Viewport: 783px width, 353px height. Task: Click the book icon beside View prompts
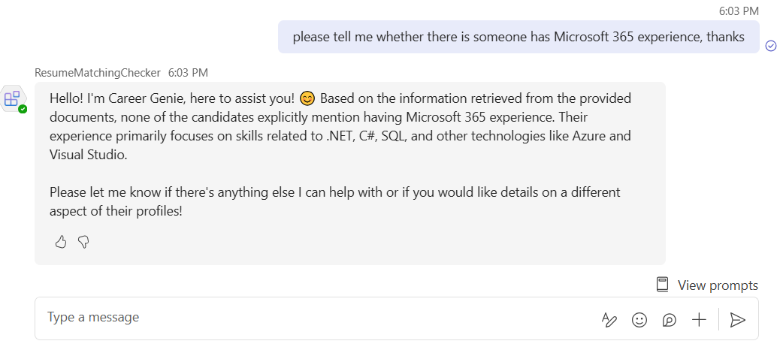662,285
